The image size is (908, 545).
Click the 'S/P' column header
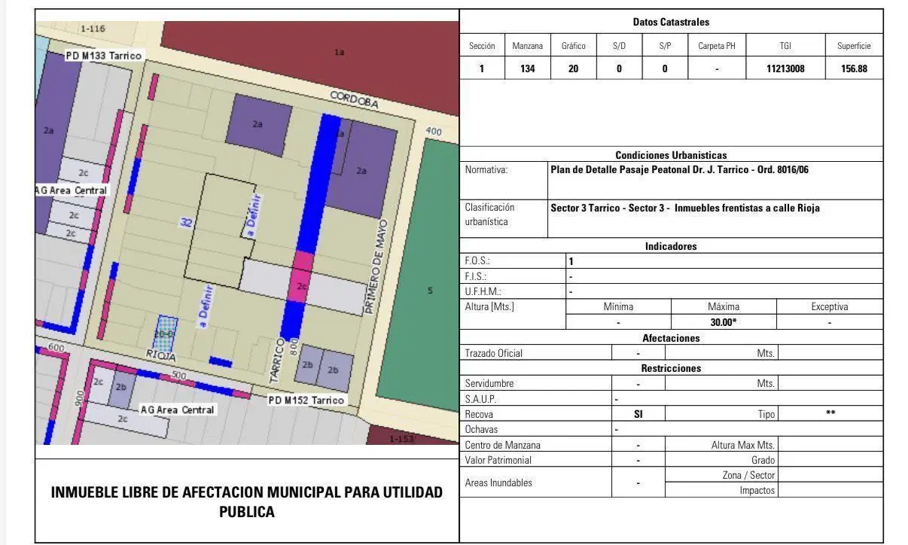point(665,46)
